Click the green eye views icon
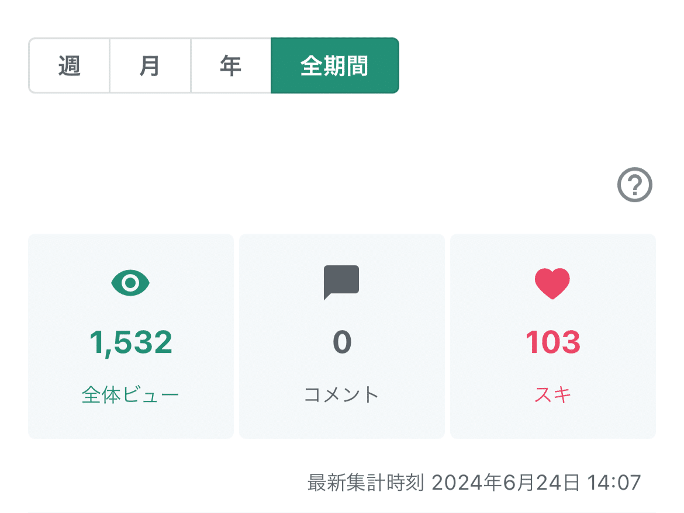The image size is (684, 513). tap(131, 283)
